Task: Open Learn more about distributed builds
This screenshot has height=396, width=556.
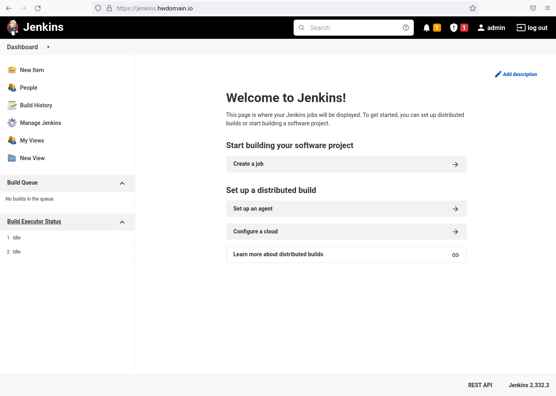Action: point(346,255)
